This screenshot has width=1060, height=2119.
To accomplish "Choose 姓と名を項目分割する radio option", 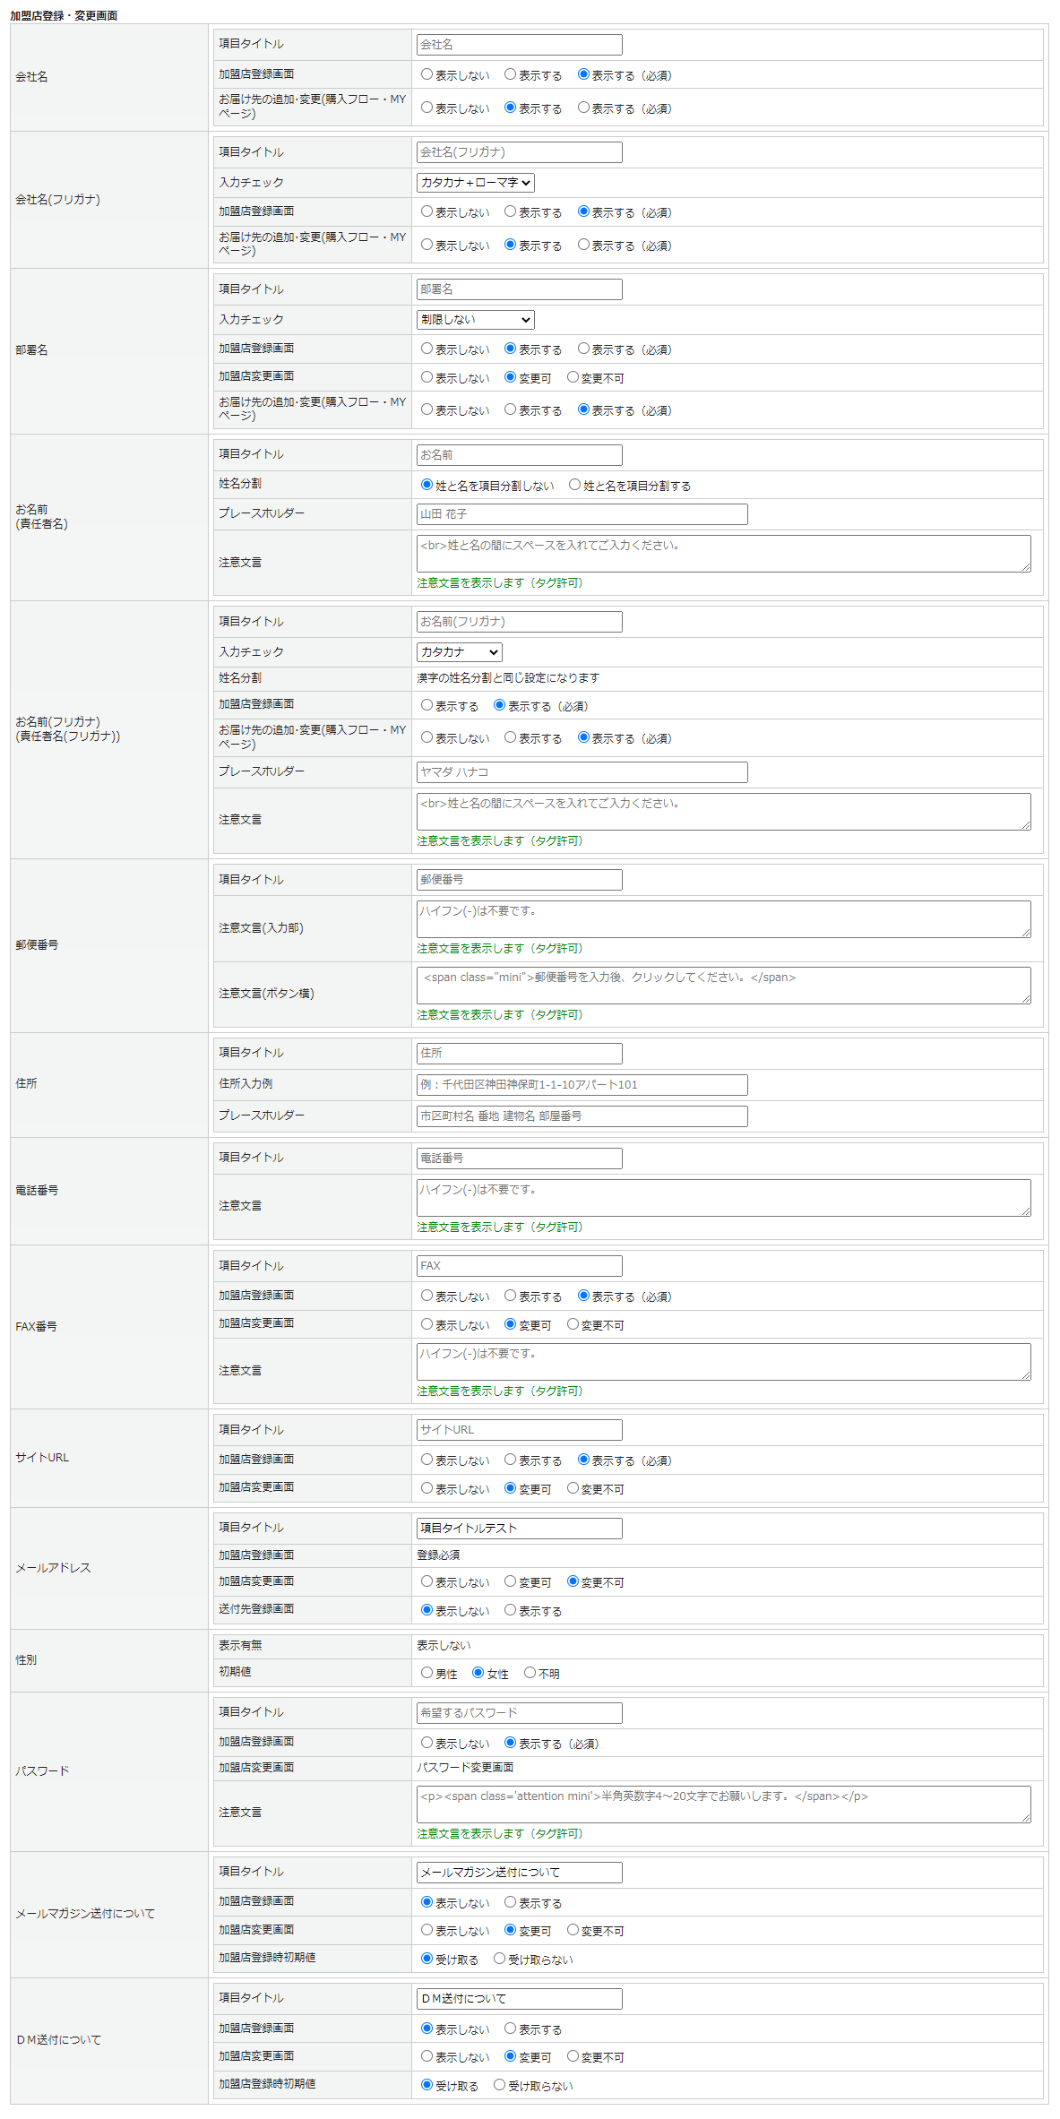I will coord(575,485).
